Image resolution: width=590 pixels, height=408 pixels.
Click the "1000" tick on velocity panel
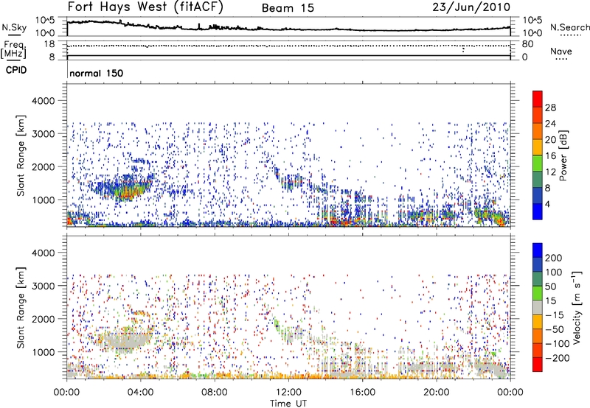pos(44,352)
